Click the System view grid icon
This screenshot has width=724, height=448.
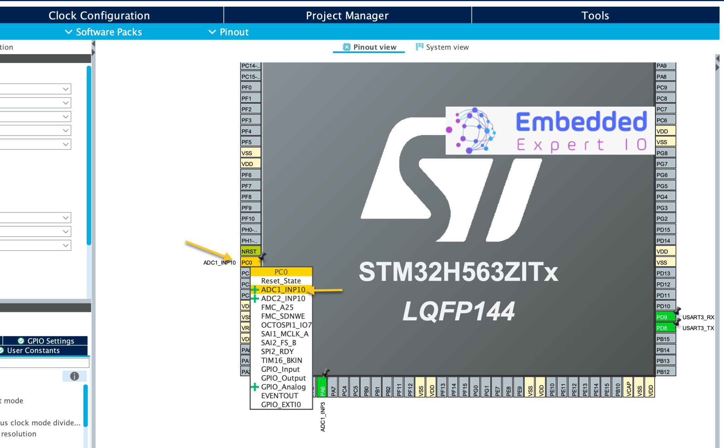[419, 46]
